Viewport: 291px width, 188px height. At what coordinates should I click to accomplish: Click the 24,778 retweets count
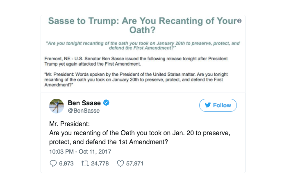[x=100, y=163]
